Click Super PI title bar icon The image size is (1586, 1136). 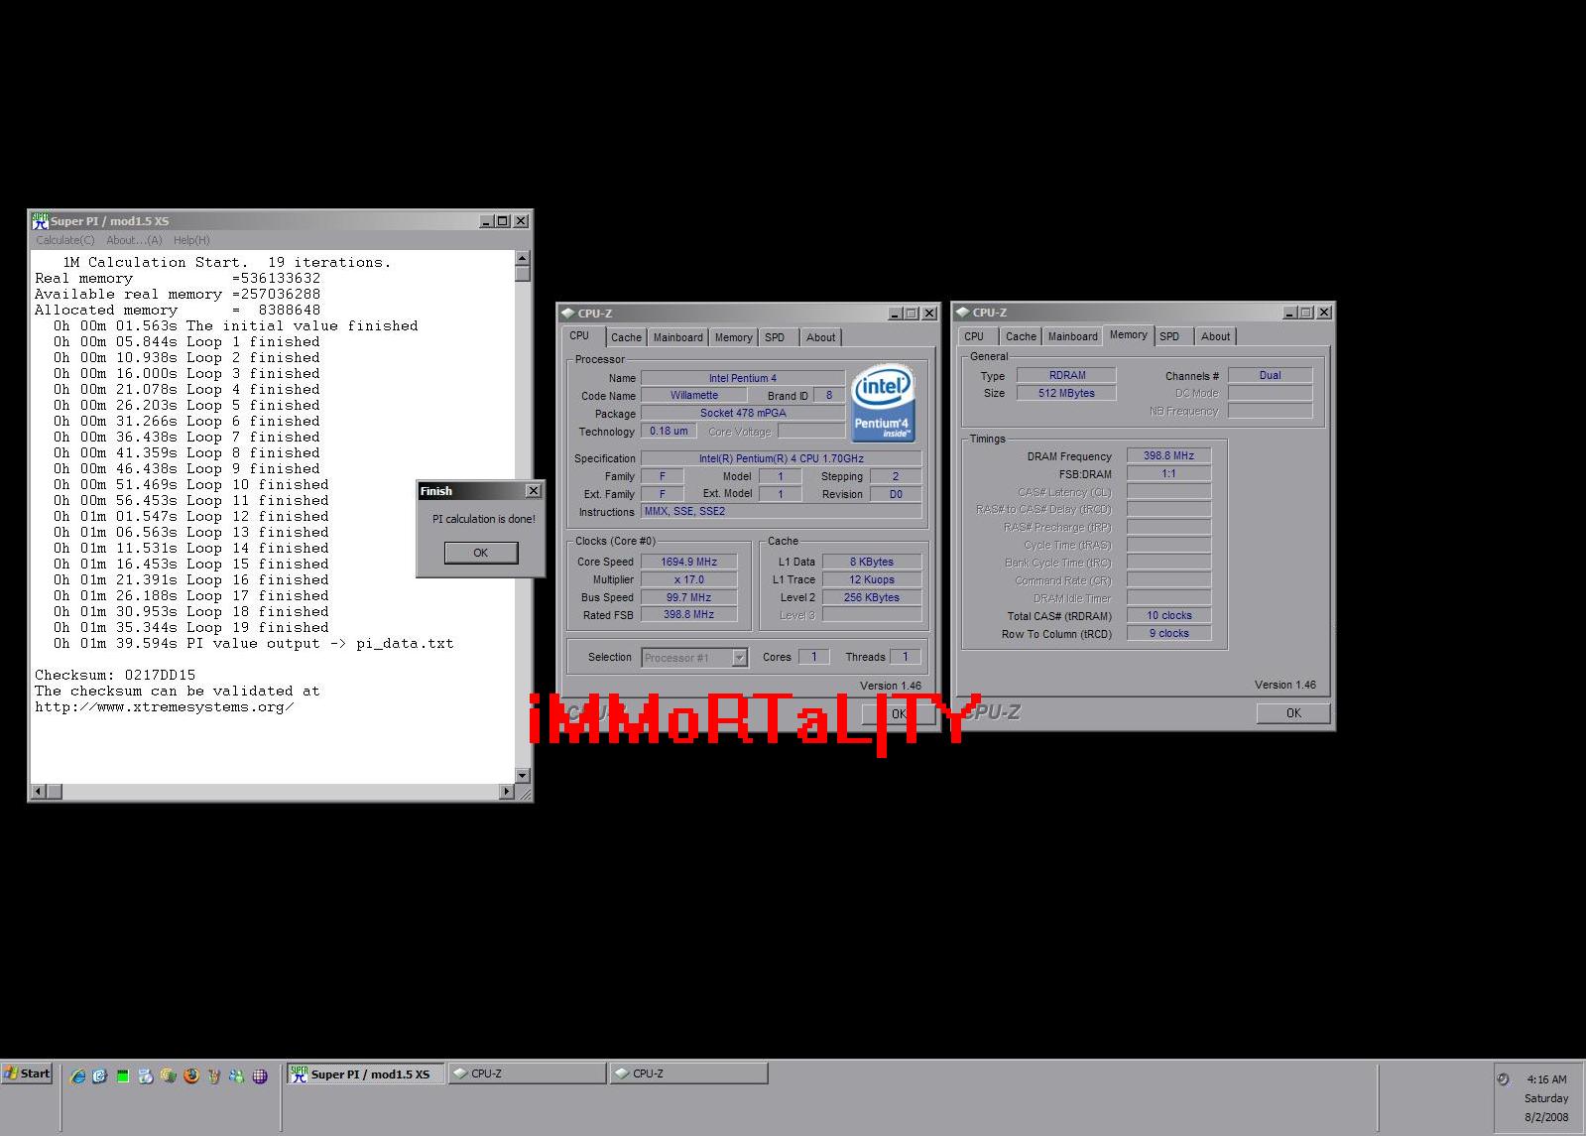pyautogui.click(x=40, y=220)
